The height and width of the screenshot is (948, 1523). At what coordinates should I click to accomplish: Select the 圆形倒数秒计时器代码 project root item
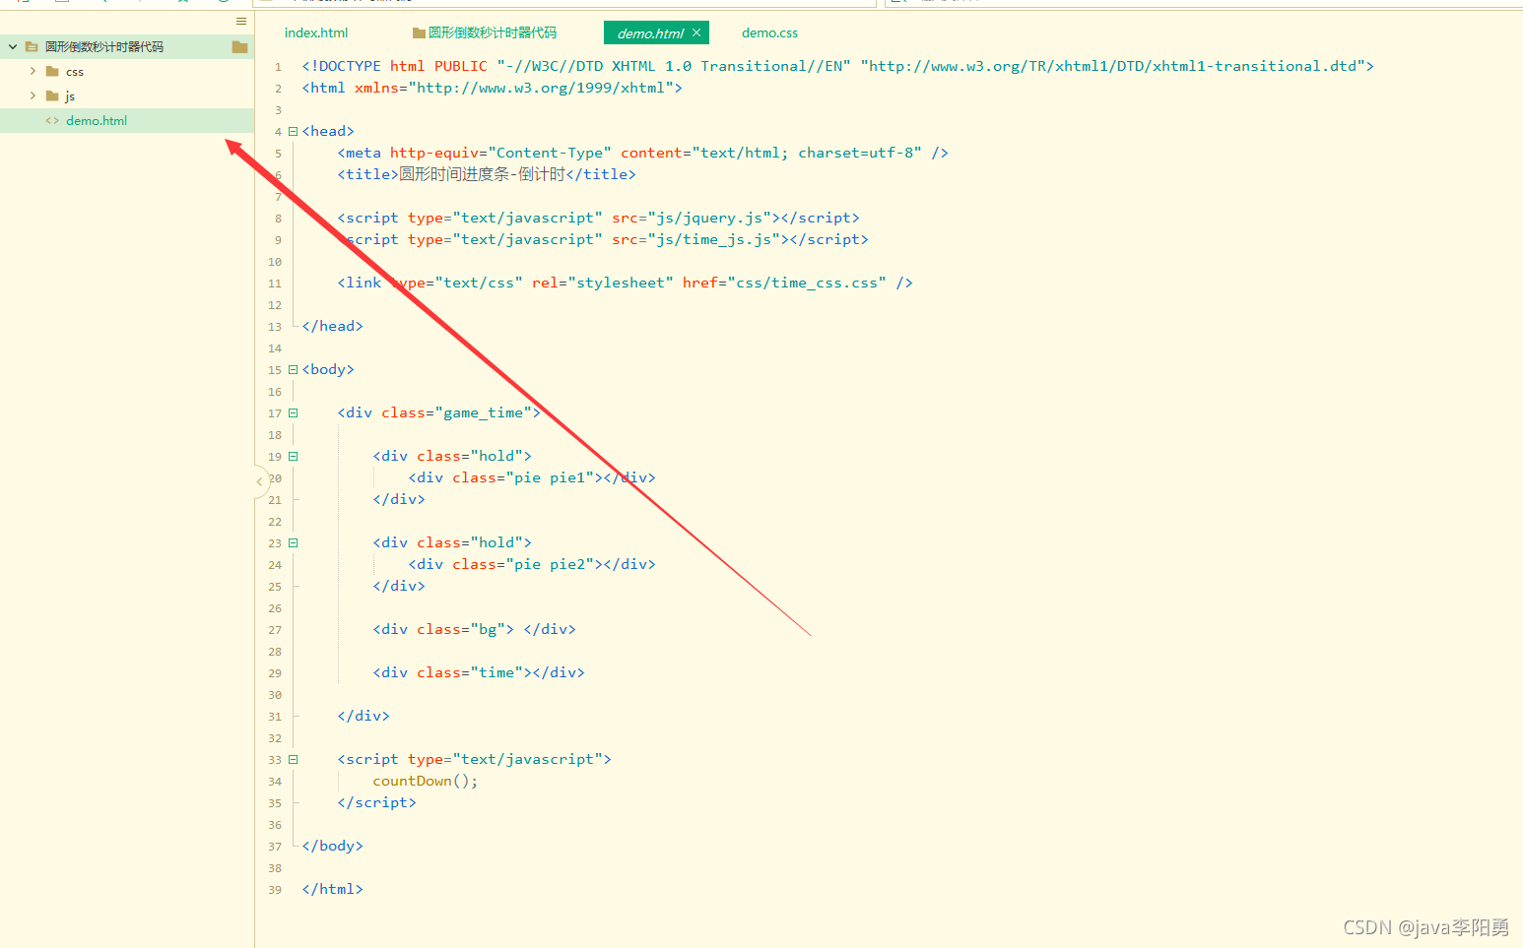click(x=104, y=46)
